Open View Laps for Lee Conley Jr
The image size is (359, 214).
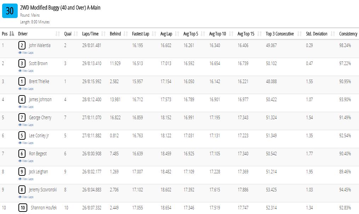[x=26, y=143]
